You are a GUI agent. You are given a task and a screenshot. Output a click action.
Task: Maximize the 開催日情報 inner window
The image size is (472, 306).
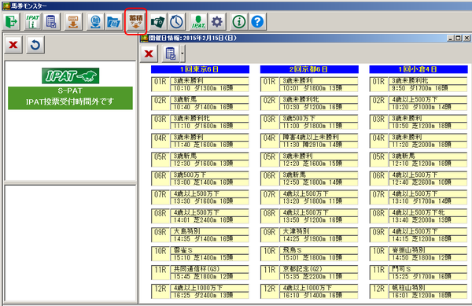click(458, 39)
